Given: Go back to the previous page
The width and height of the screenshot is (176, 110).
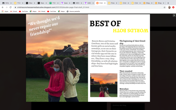Looking at the screenshot, I should tap(3, 7).
